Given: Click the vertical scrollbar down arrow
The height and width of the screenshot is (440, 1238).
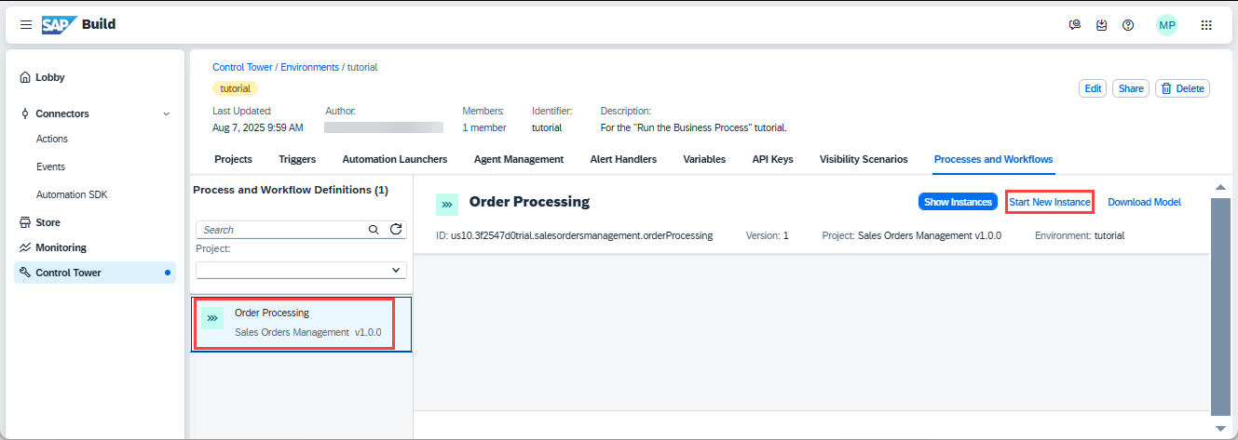Looking at the screenshot, I should (x=1221, y=428).
